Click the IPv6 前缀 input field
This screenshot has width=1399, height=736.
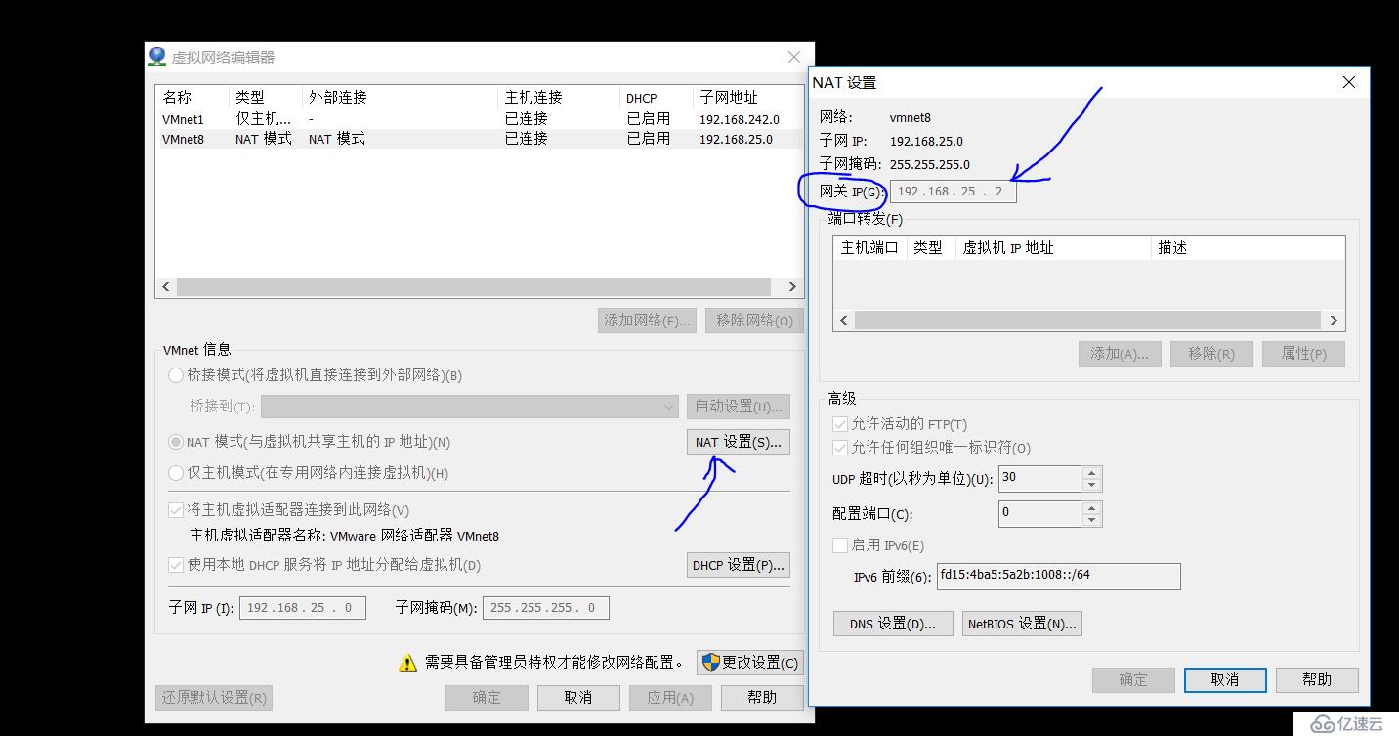1058,577
